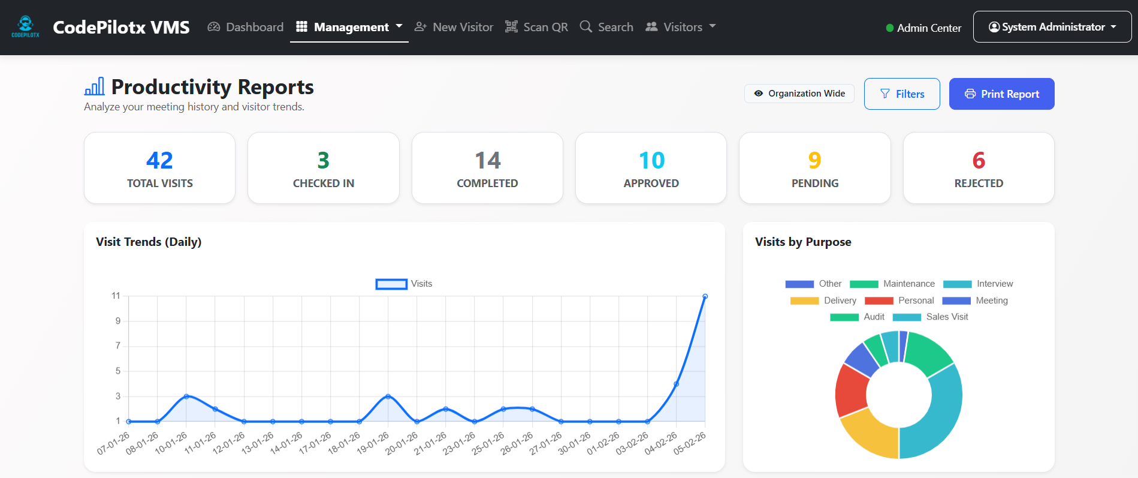This screenshot has width=1138, height=478.
Task: Click the Scan QR code icon
Action: tap(511, 27)
